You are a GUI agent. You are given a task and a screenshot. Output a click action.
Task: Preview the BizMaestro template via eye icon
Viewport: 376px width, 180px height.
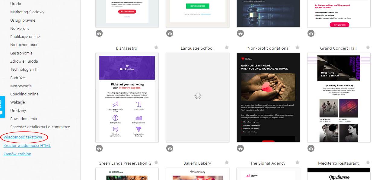pos(99,148)
